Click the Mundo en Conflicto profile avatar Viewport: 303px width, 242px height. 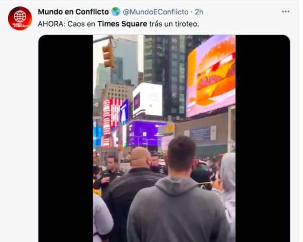(20, 18)
